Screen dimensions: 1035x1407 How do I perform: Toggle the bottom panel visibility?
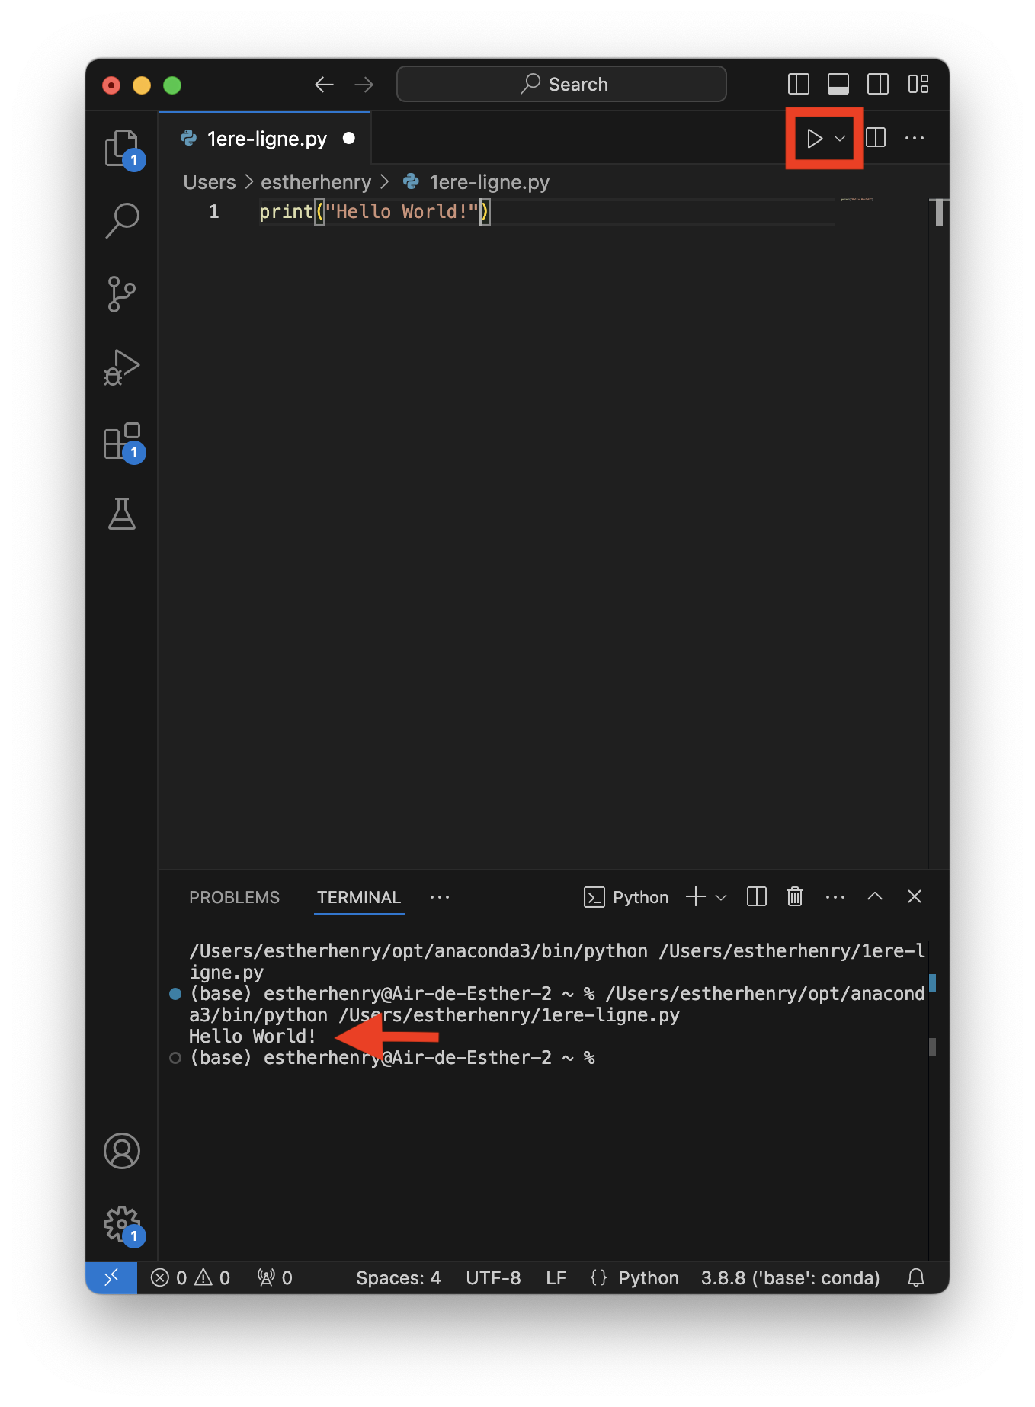pos(838,84)
